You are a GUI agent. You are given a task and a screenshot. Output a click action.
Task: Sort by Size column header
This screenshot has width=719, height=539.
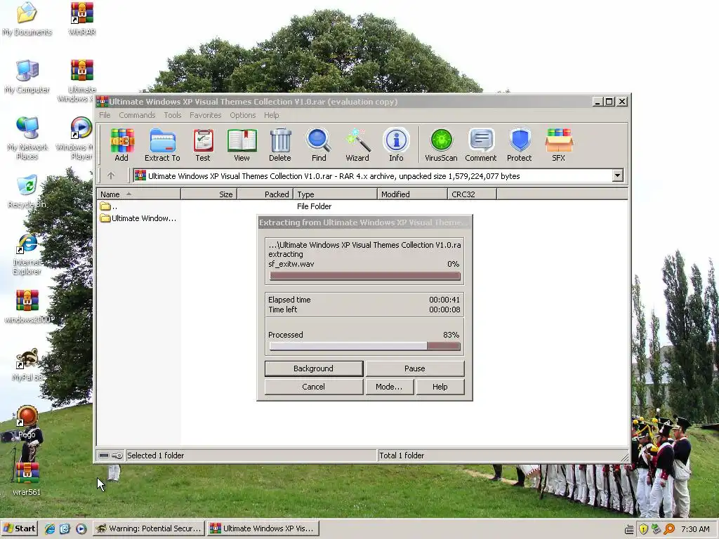tap(209, 194)
